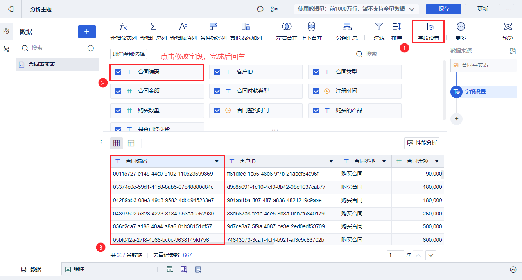
Task: Open 字段设置 toolbar item
Action: [429, 31]
